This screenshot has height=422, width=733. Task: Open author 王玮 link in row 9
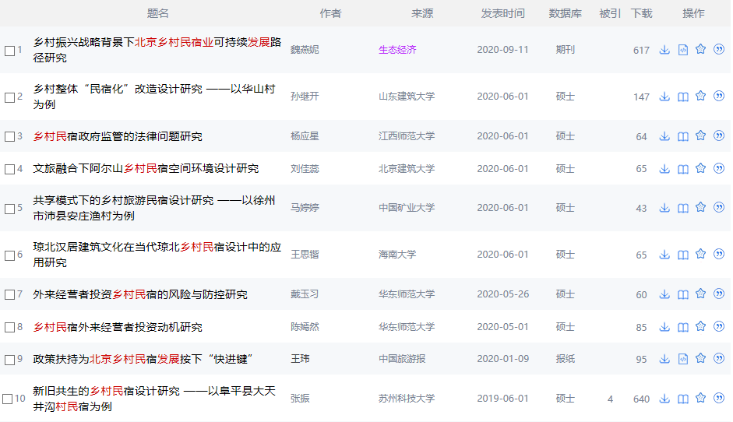coord(300,359)
